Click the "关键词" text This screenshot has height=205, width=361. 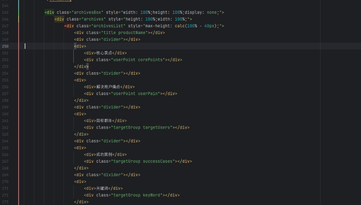(102, 189)
